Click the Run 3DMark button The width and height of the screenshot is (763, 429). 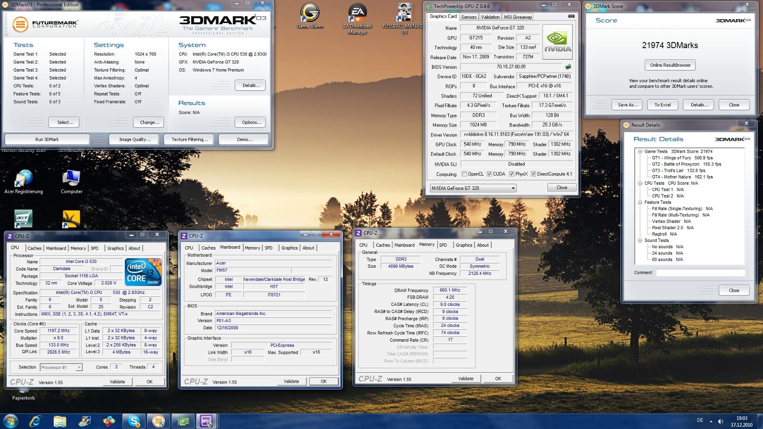pyautogui.click(x=47, y=139)
